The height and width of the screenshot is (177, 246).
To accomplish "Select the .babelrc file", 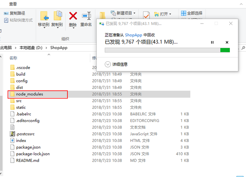I will [x=24, y=114].
